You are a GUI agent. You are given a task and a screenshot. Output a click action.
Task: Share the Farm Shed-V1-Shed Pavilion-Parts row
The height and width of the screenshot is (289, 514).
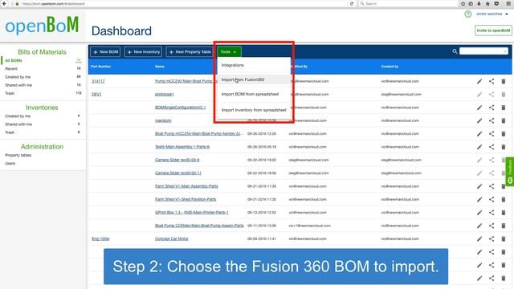click(x=492, y=199)
